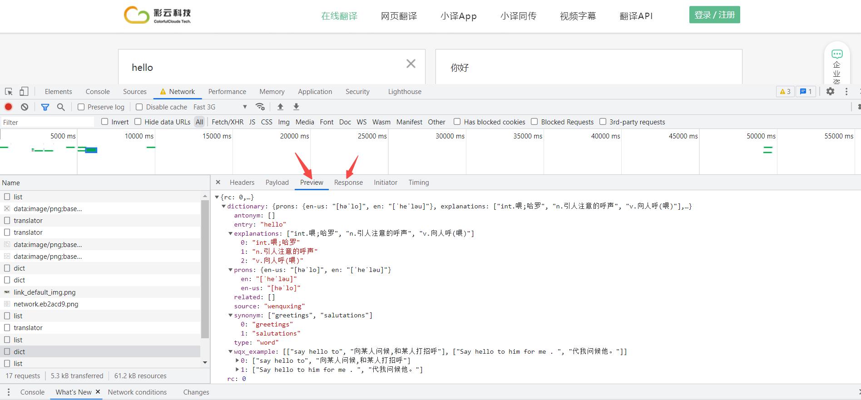Open the Application panel
861x400 pixels.
click(x=315, y=92)
